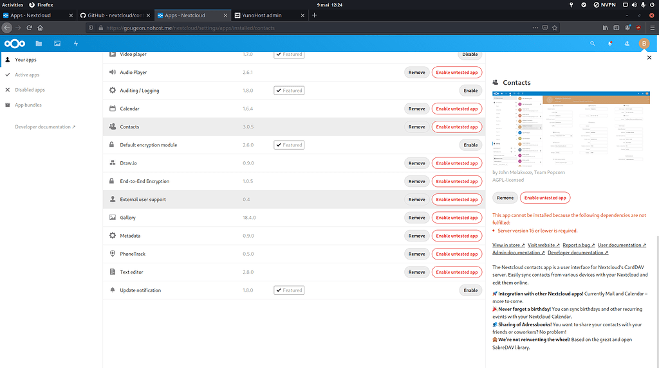Click the Firefox home button
This screenshot has height=370, width=659.
click(x=40, y=28)
